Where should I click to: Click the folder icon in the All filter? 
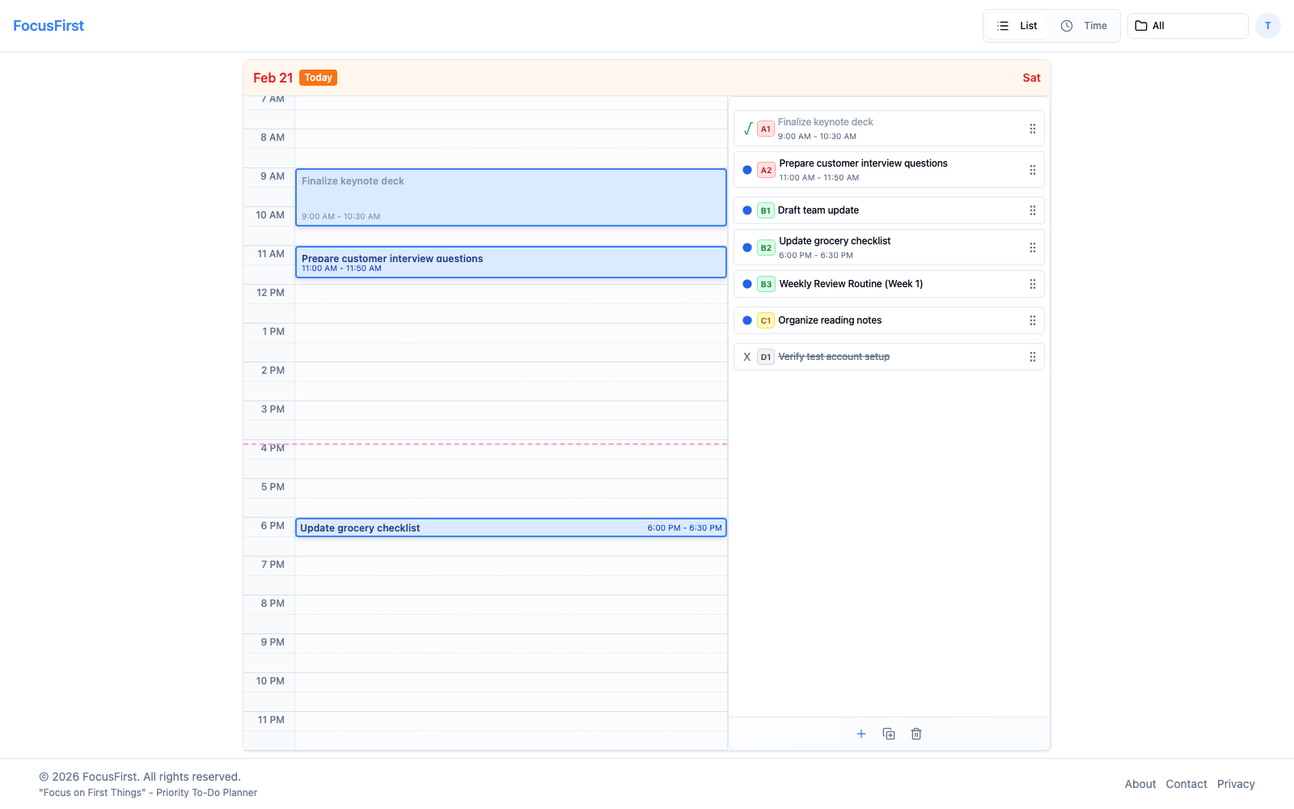click(x=1140, y=25)
